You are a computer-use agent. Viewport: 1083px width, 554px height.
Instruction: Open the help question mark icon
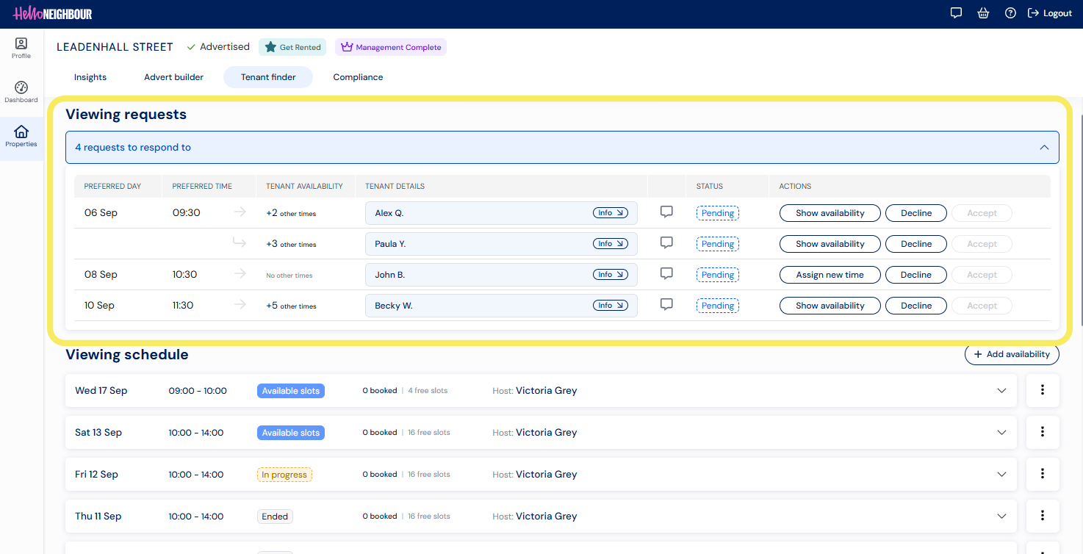[1010, 13]
